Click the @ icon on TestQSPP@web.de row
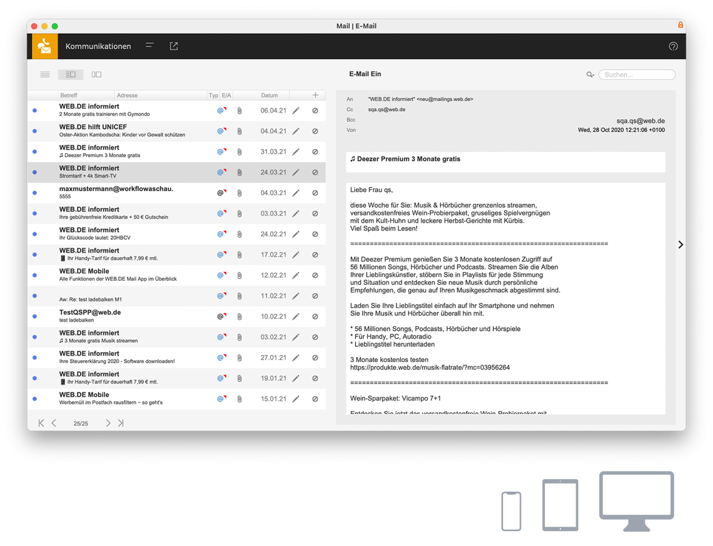 click(221, 316)
